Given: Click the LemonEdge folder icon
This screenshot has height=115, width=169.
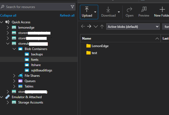Looking at the screenshot, I should [x=89, y=46].
